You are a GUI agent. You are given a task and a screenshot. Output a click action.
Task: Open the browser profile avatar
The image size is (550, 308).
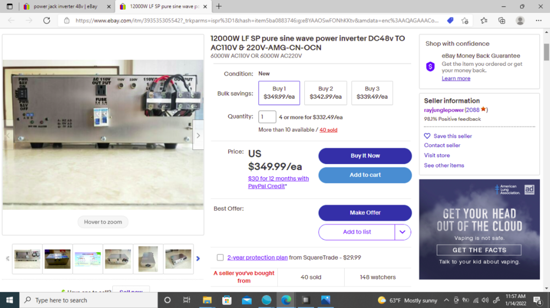tap(520, 21)
